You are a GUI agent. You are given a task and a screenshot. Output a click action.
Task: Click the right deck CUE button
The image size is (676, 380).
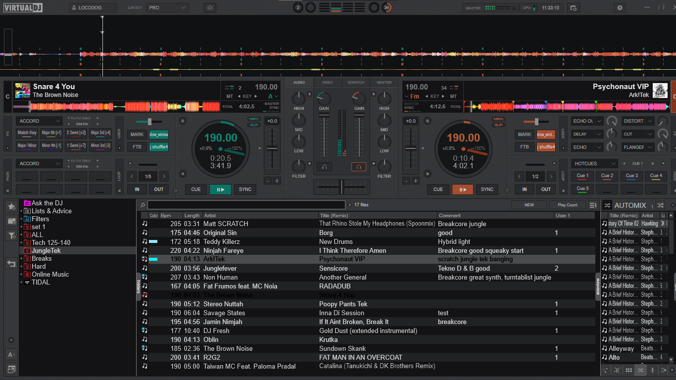click(x=438, y=189)
